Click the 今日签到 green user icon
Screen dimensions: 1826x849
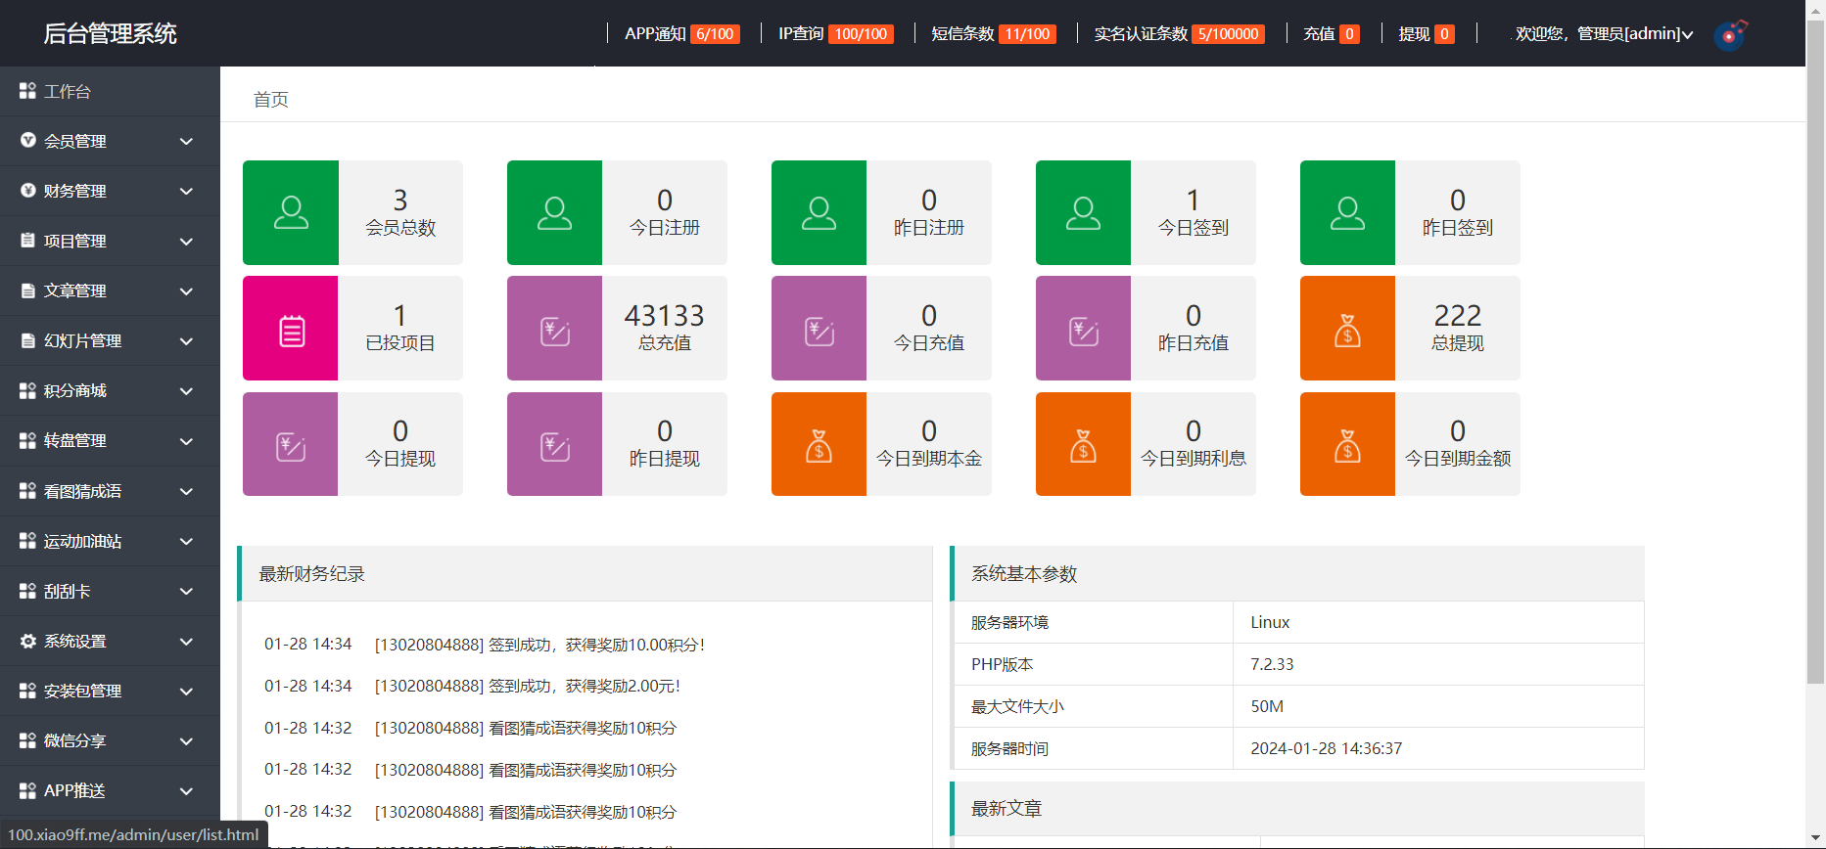[x=1083, y=212]
